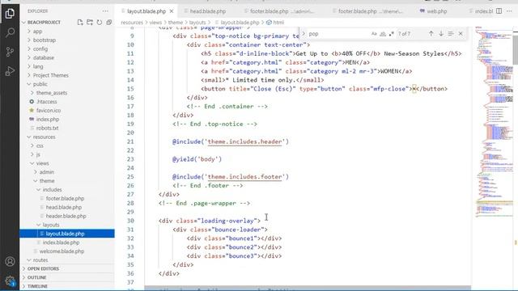Screen dimensions: 518x291
Task: Close the find widget
Action: [x=461, y=34]
